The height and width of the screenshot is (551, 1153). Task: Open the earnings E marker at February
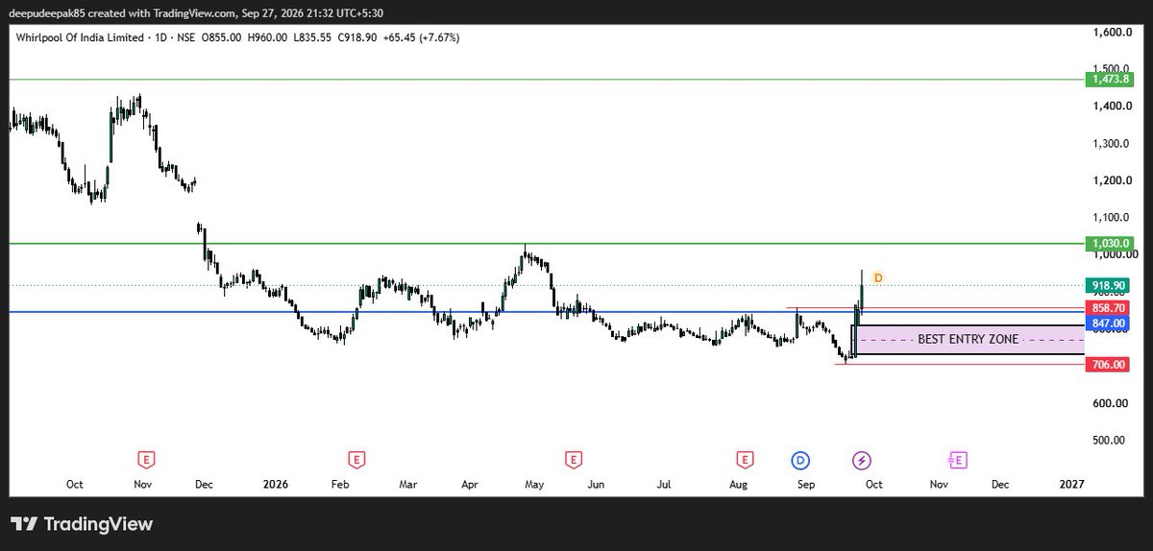click(x=356, y=460)
